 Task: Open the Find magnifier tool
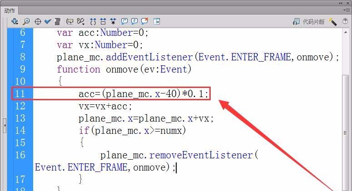[x=26, y=21]
